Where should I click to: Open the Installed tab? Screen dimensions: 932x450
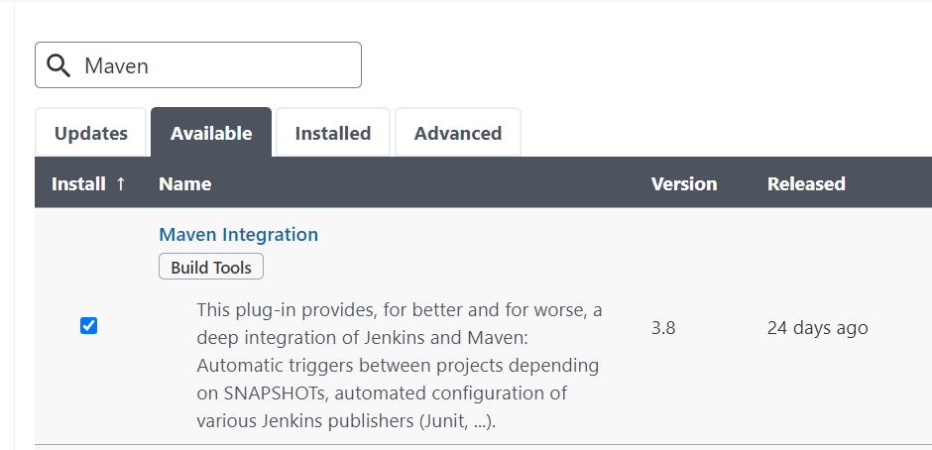click(333, 133)
